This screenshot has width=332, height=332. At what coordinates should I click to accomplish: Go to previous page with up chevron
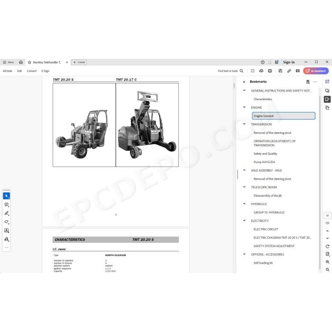[327, 231]
